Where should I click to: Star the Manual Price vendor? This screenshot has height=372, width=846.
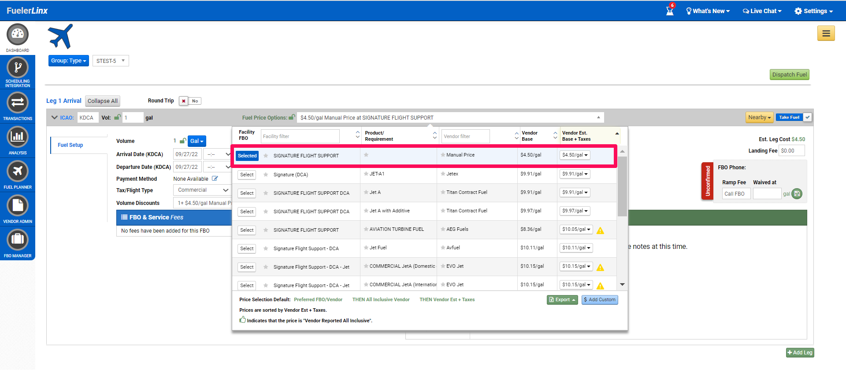tap(443, 155)
